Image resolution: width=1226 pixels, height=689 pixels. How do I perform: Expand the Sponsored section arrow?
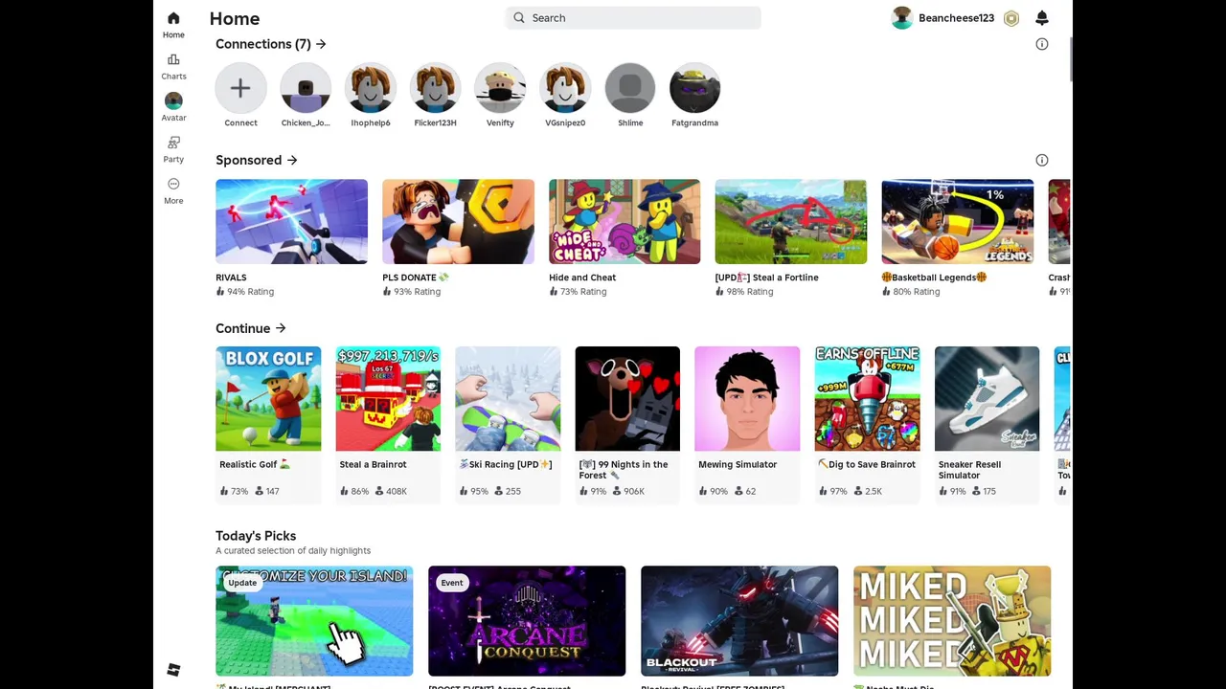coord(292,160)
